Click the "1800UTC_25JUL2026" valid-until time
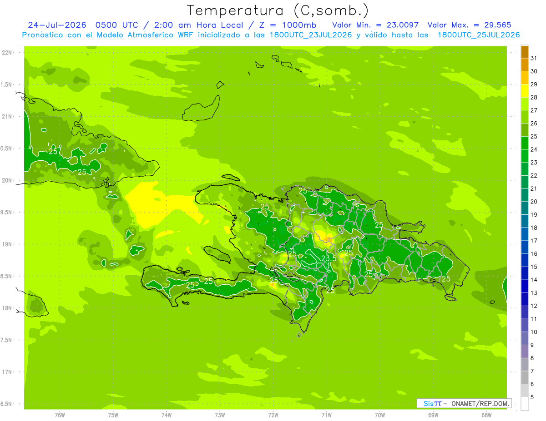This screenshot has height=421, width=546. 478,35
